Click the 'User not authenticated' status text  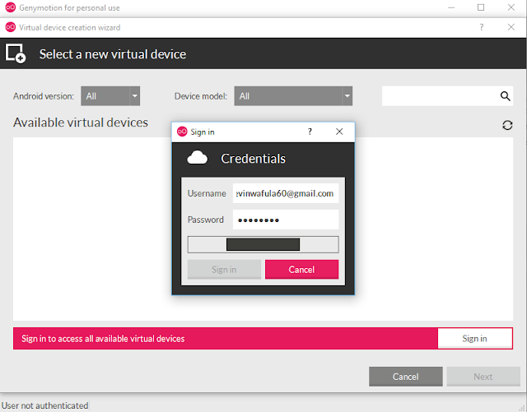tap(45, 405)
